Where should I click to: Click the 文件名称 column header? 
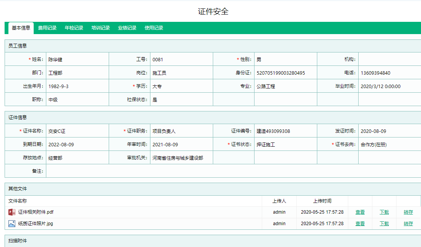(18, 201)
